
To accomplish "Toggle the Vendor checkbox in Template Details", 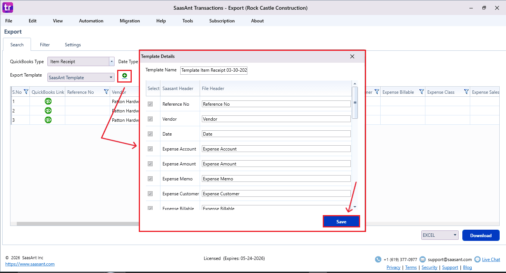I will tap(150, 119).
